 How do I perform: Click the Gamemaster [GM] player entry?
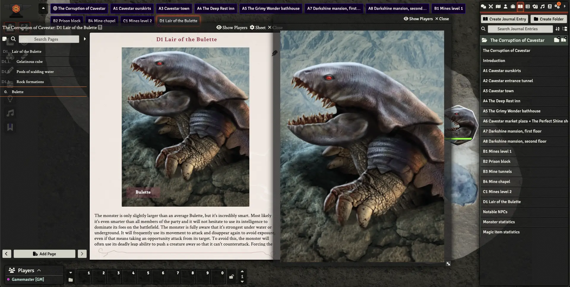(28, 279)
